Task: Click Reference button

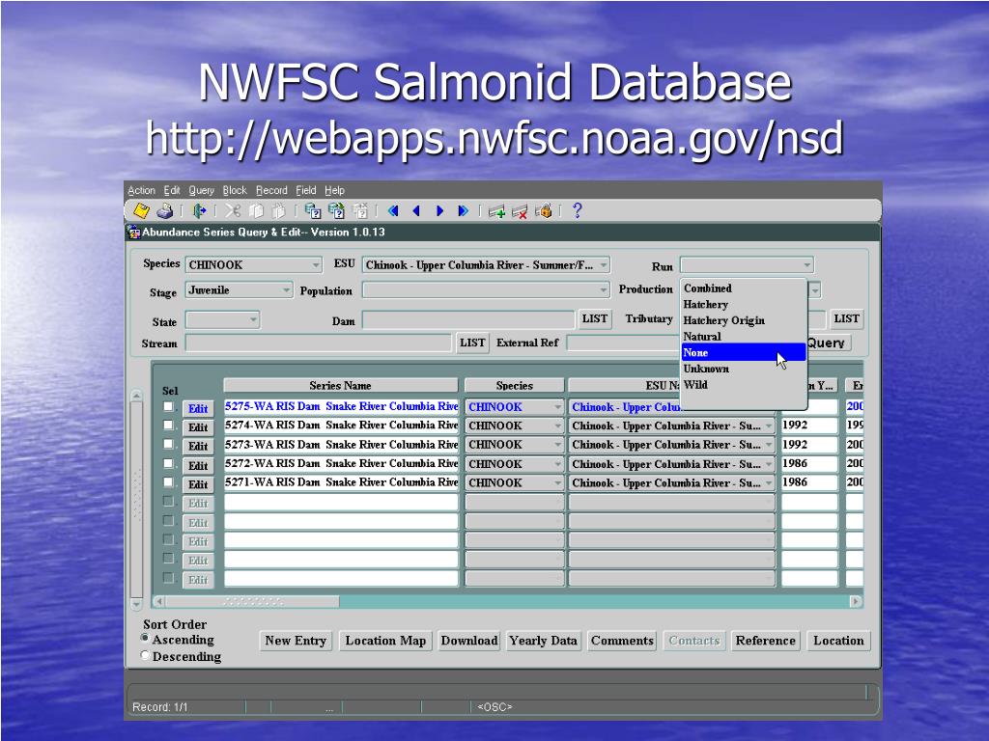Action: (765, 641)
